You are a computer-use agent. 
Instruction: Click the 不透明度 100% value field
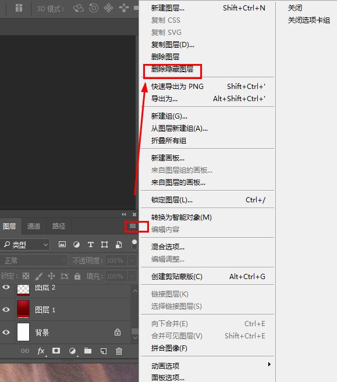click(116, 260)
